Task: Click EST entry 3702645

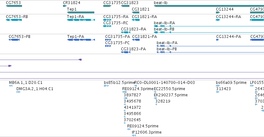Action: click(x=125, y=123)
